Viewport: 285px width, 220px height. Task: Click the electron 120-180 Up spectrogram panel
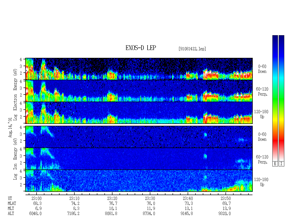[x=139, y=113]
